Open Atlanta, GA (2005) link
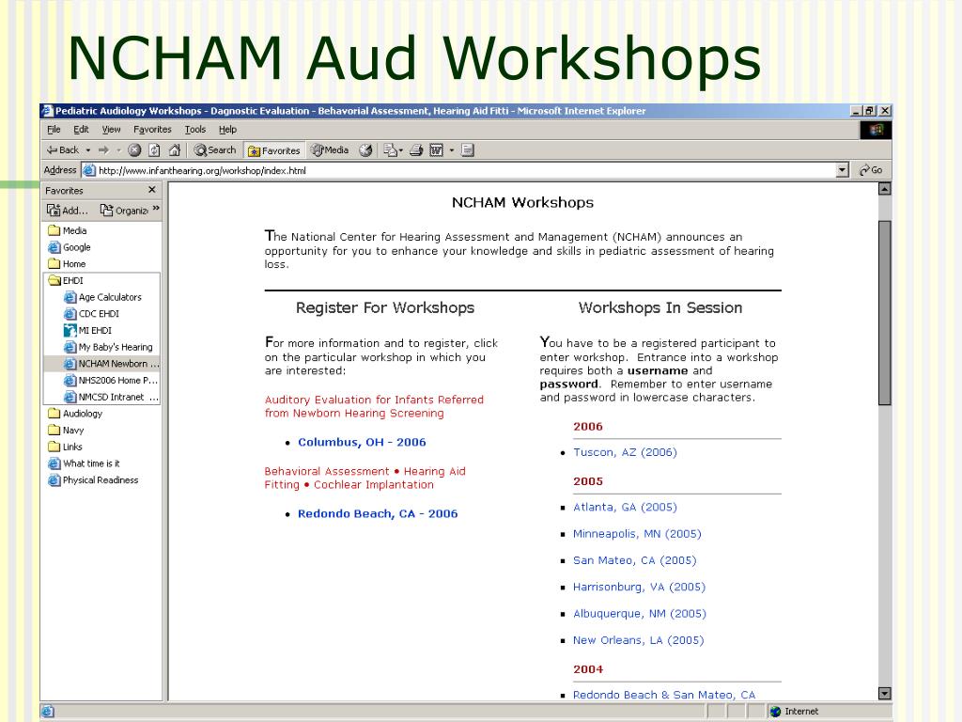The image size is (962, 722). pos(625,507)
